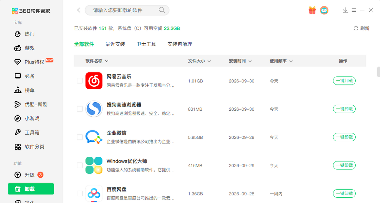Sort by 使用频率 column arrow
Screen dimensions: 380x203
pos(291,61)
